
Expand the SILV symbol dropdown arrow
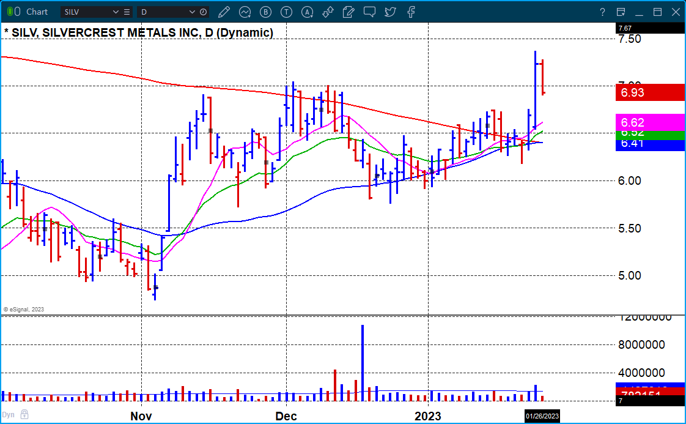click(116, 12)
